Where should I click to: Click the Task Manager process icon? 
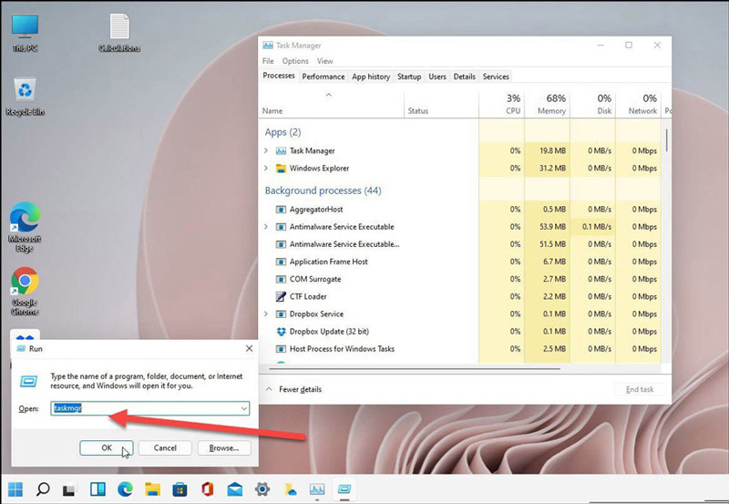(x=281, y=151)
